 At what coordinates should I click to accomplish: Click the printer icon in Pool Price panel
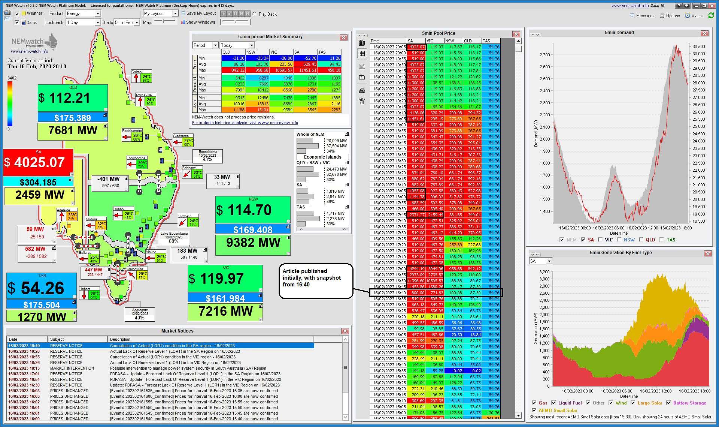(362, 90)
